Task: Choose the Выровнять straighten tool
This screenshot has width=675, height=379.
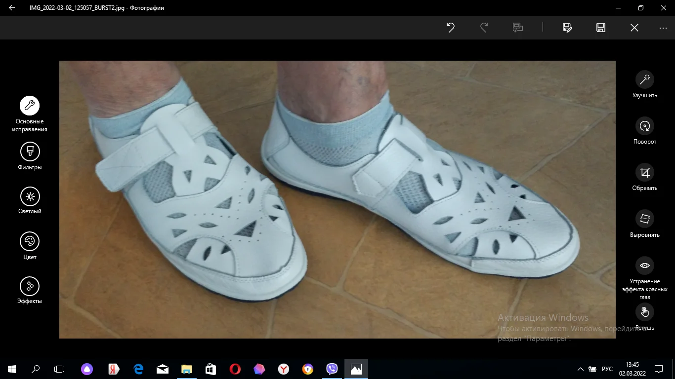Action: (x=645, y=224)
